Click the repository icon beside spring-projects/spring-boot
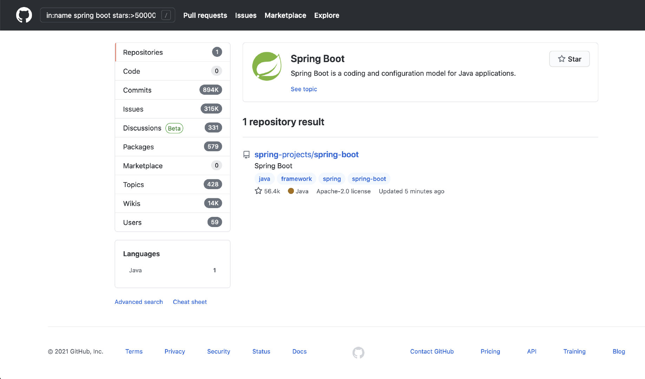The width and height of the screenshot is (645, 379). [246, 155]
